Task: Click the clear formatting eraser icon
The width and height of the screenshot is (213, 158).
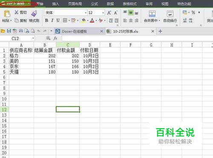Action: (x=101, y=20)
